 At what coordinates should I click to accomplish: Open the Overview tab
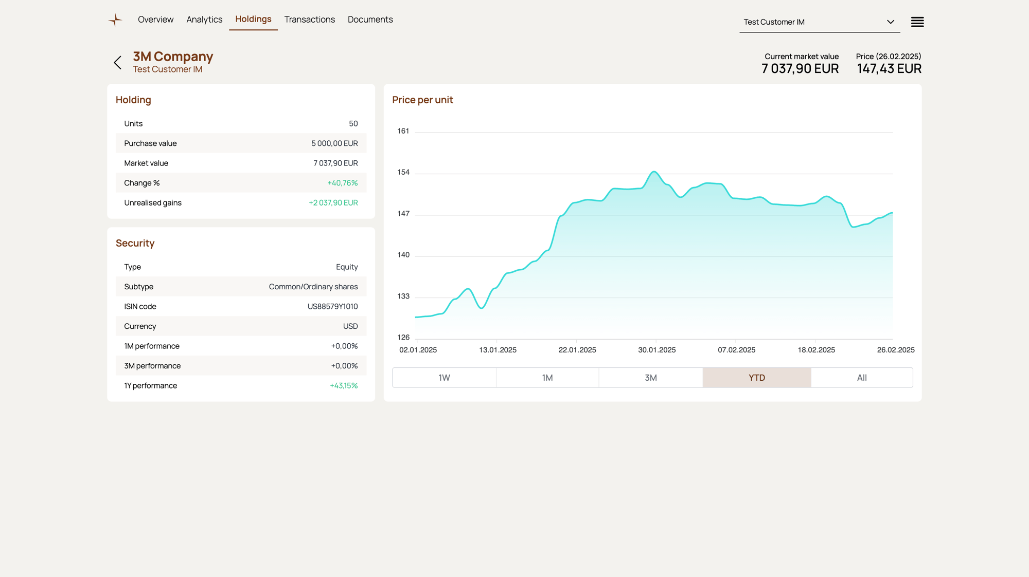click(x=155, y=20)
